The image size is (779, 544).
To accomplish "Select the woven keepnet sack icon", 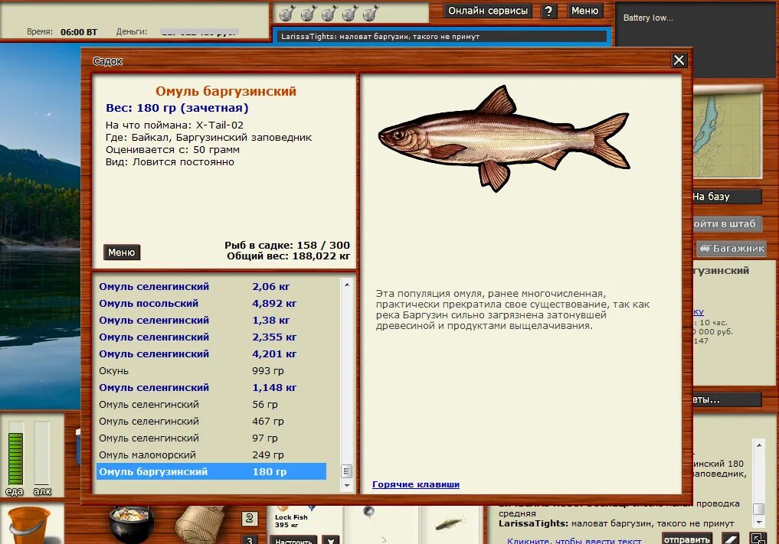I will (x=200, y=525).
